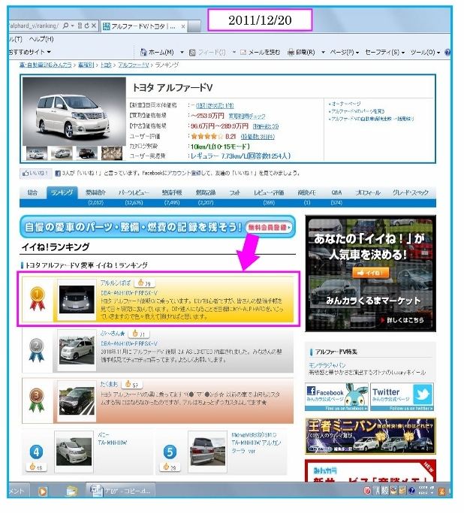464x514 pixels.
Task: Select the third dark car thumbnail under the photo
Action: coord(87,153)
